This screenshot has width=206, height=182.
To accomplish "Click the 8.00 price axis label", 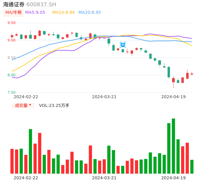I will 11,75.
